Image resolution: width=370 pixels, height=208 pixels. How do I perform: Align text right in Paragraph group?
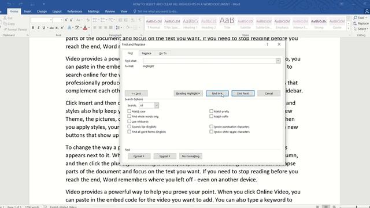point(105,28)
